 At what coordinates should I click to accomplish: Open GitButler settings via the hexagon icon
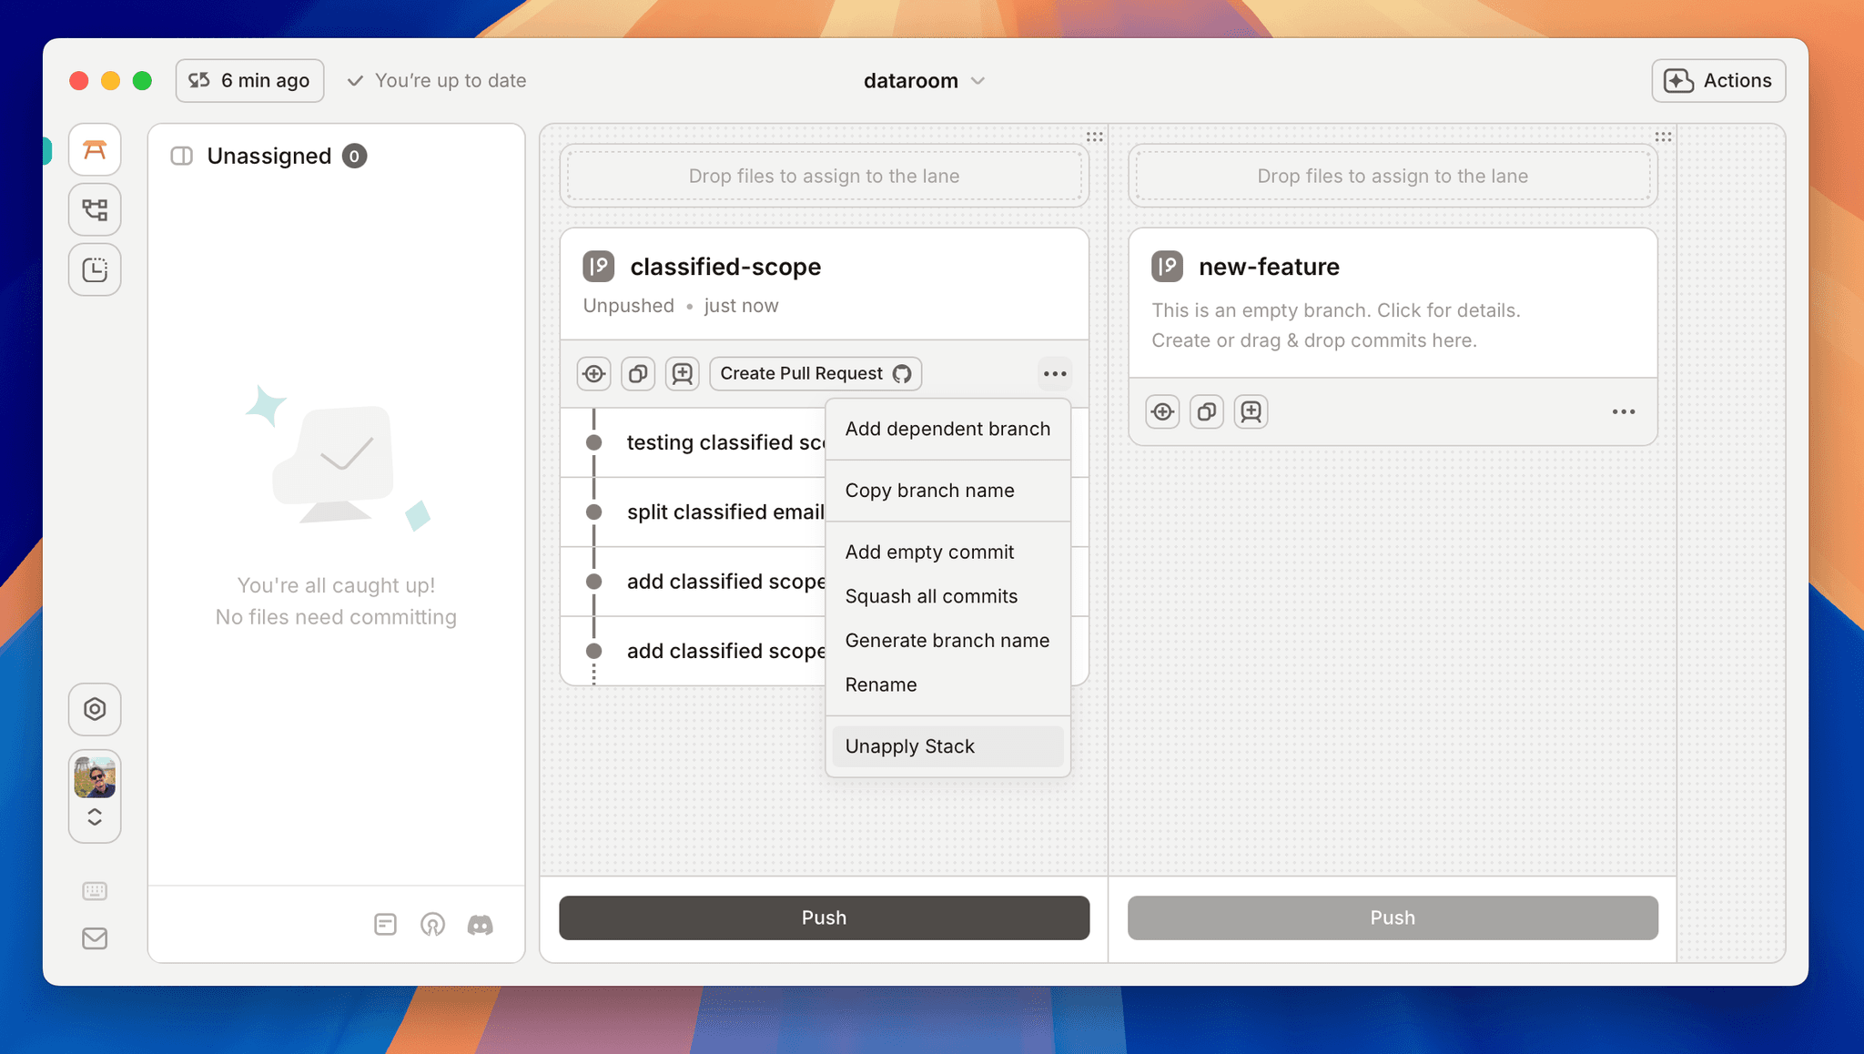(x=94, y=709)
